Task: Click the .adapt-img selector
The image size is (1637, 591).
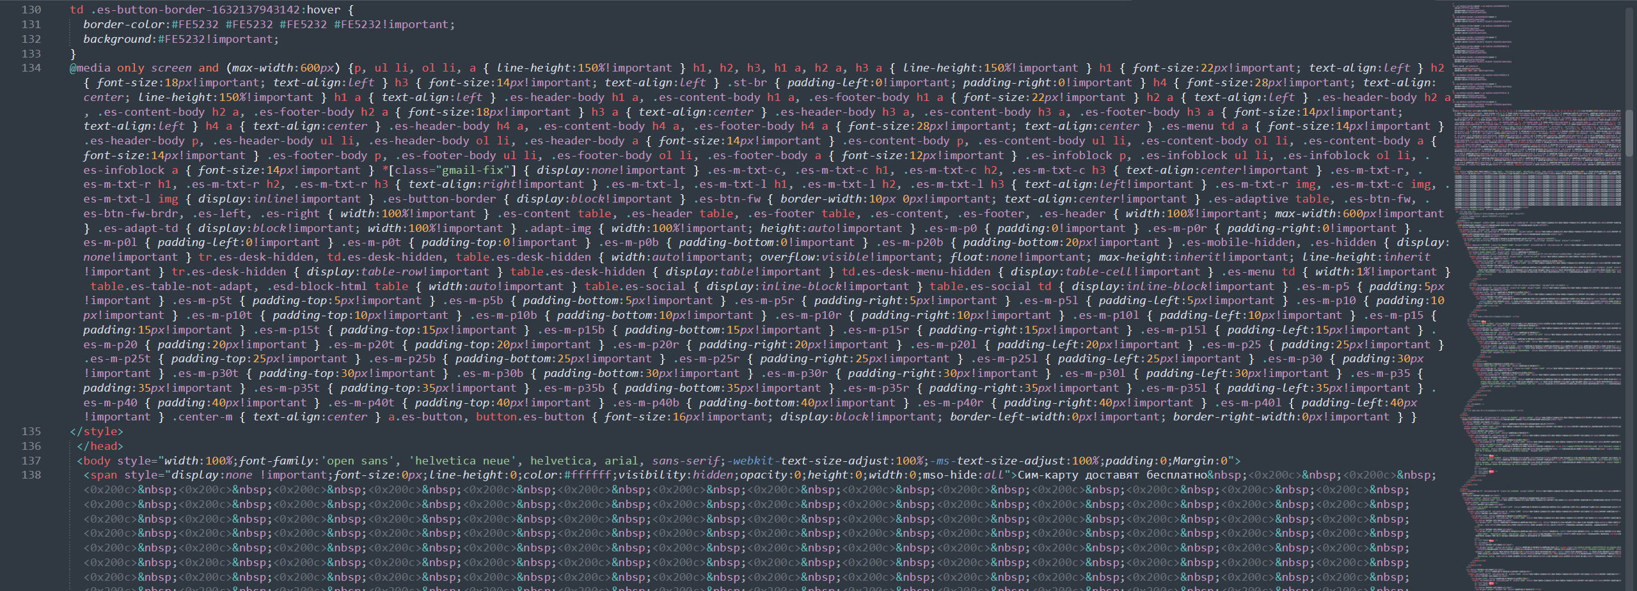Action: tap(557, 228)
